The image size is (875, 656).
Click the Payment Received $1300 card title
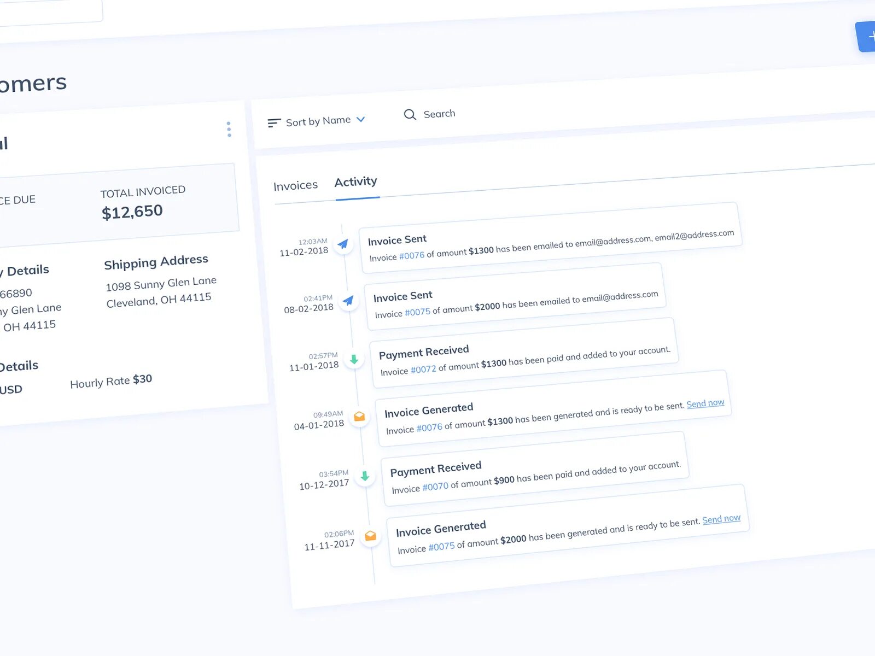point(424,352)
